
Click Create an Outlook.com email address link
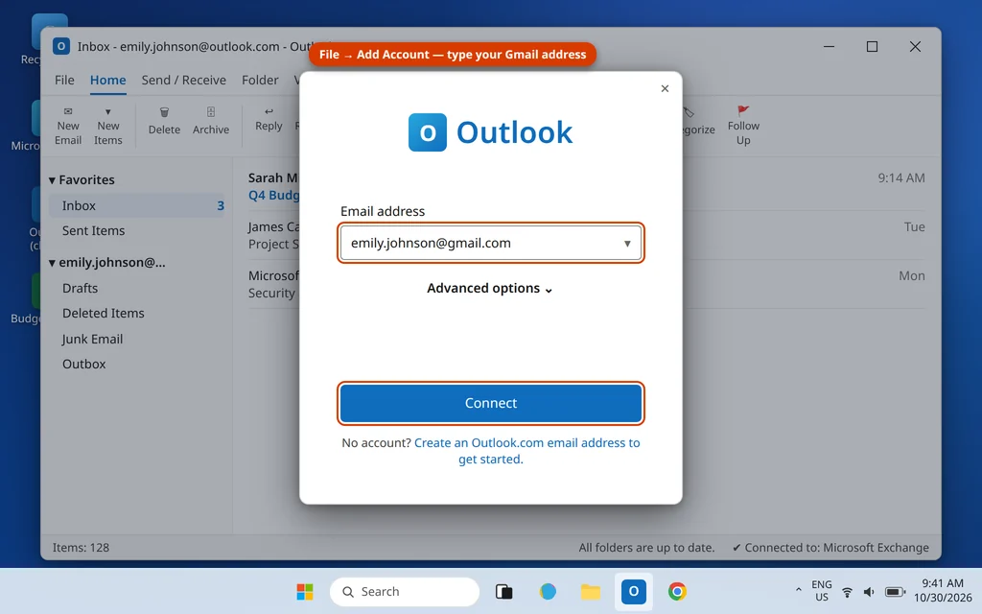click(526, 451)
